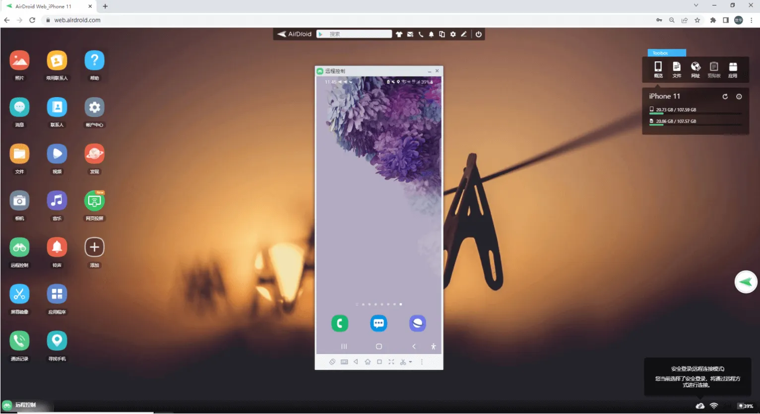
Task: Tap the back arrow in remote control toolbar
Action: pyautogui.click(x=356, y=362)
